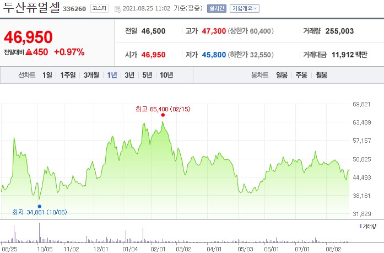Image resolution: width=384 pixels, height=253 pixels.
Task: Click the current price 46,950
Action: 28,37
